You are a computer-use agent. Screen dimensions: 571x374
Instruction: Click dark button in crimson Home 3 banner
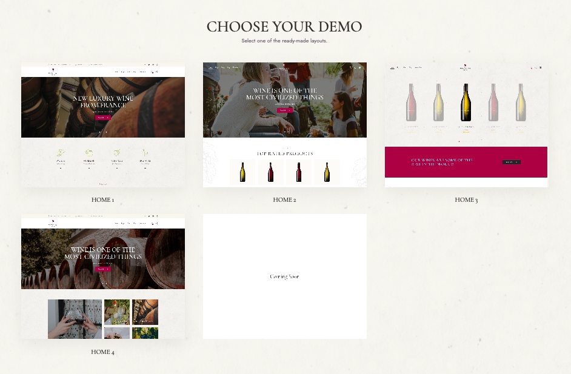[511, 162]
